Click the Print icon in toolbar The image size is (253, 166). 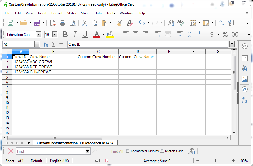click(63, 23)
